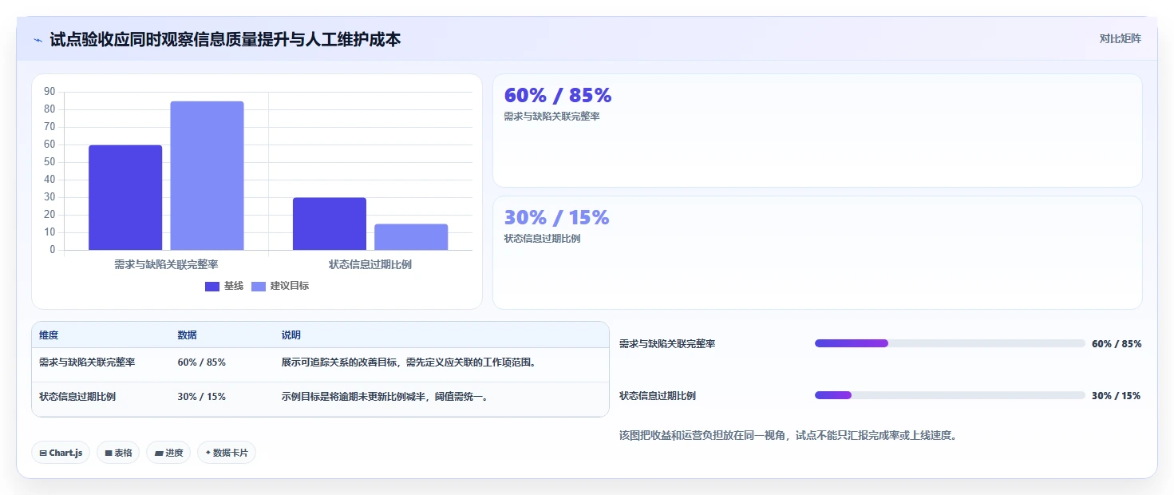Click the 数据 table column header
Viewport: 1174px width, 495px height.
pyautogui.click(x=187, y=335)
